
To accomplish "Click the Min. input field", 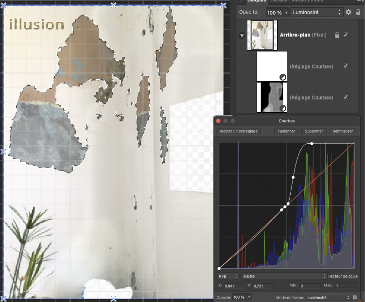I will 310,285.
